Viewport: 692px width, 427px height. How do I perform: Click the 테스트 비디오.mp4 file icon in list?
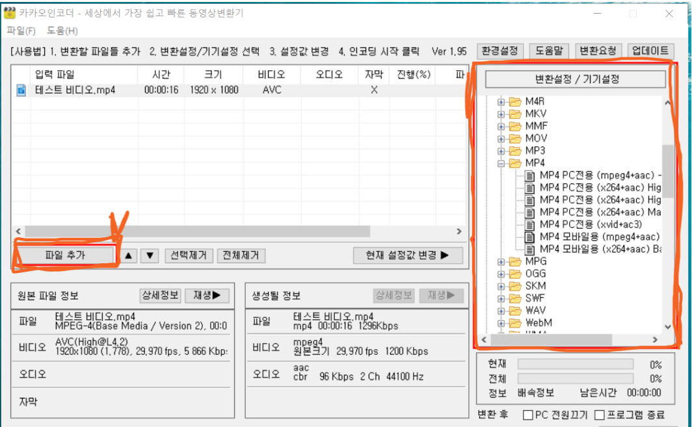21,90
